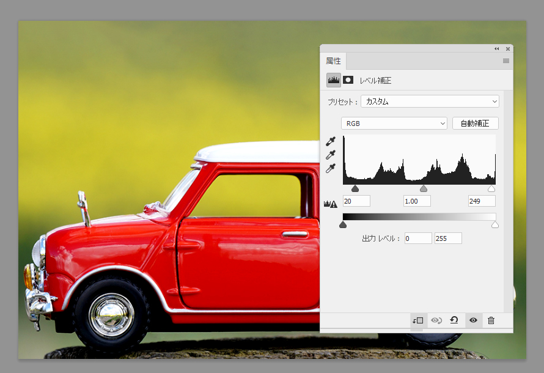Select the black point eyedropper

(331, 141)
